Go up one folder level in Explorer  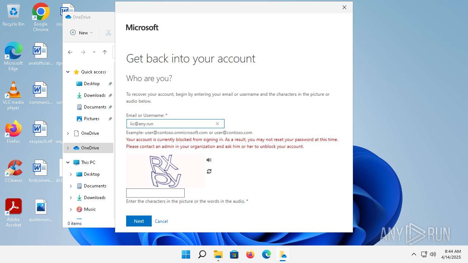105,52
